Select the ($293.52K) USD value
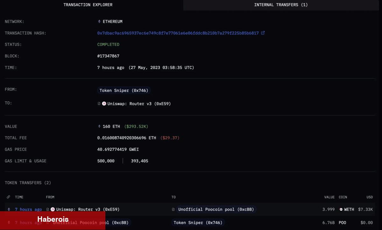 tap(136, 126)
